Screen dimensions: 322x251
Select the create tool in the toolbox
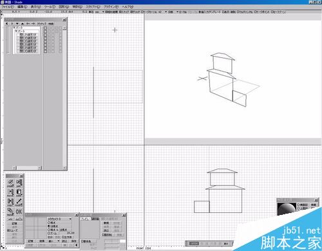(10, 183)
